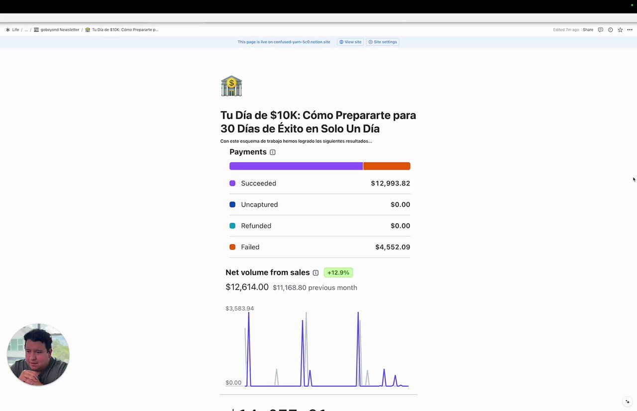637x411 pixels.
Task: Open Site settings
Action: tap(383, 42)
